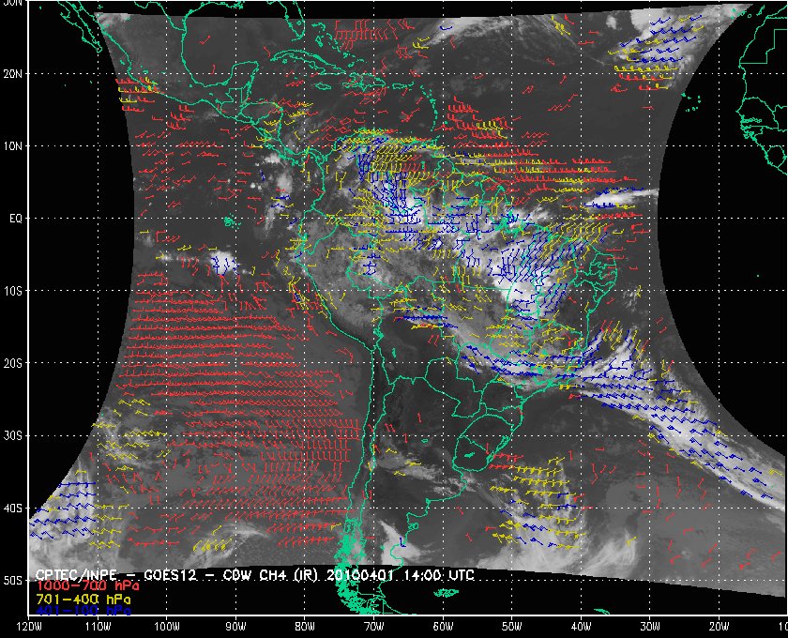Click the 70W longitude label

[374, 627]
